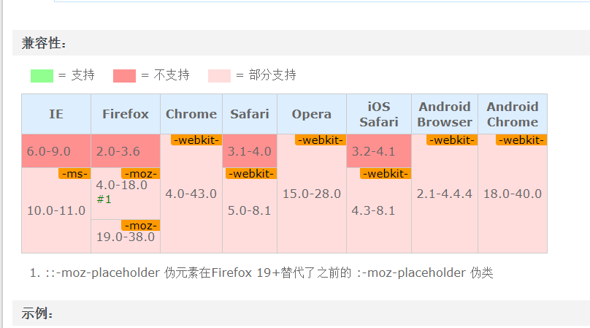Click the Opera 15.0-28.0 version cell
590x328 pixels.
point(312,194)
